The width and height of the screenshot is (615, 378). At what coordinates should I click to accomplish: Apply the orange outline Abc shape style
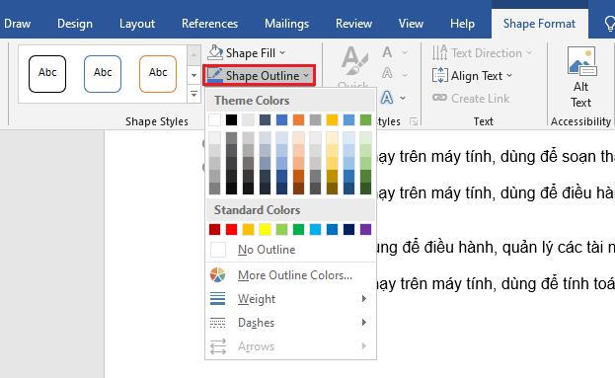tap(158, 74)
